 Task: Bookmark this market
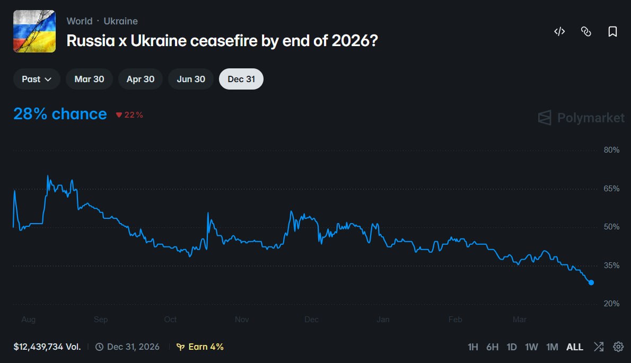(x=613, y=31)
